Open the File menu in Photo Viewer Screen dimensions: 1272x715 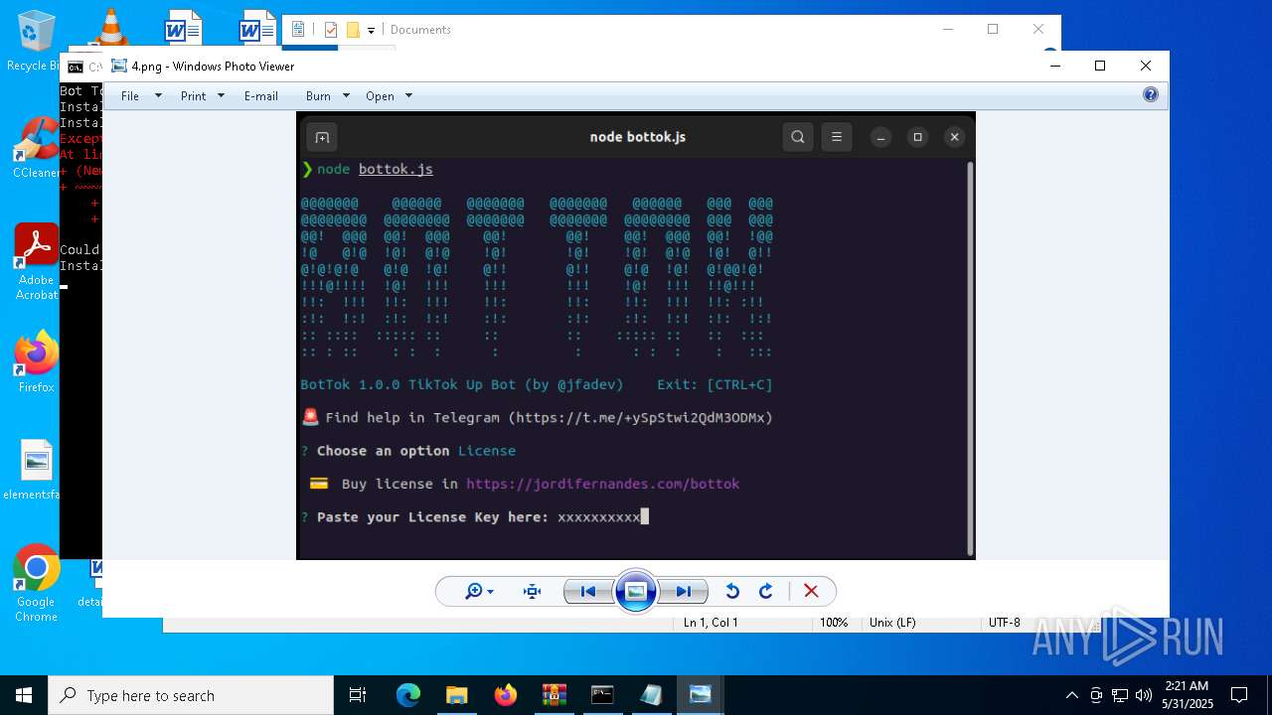(x=130, y=96)
